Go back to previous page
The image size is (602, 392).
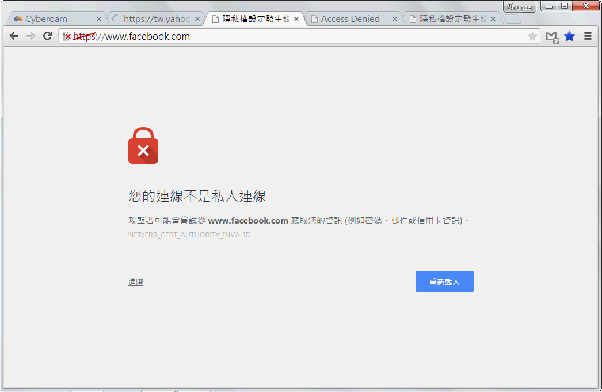[x=14, y=36]
